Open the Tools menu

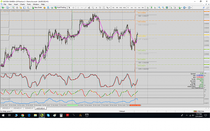pyautogui.click(x=29, y=4)
